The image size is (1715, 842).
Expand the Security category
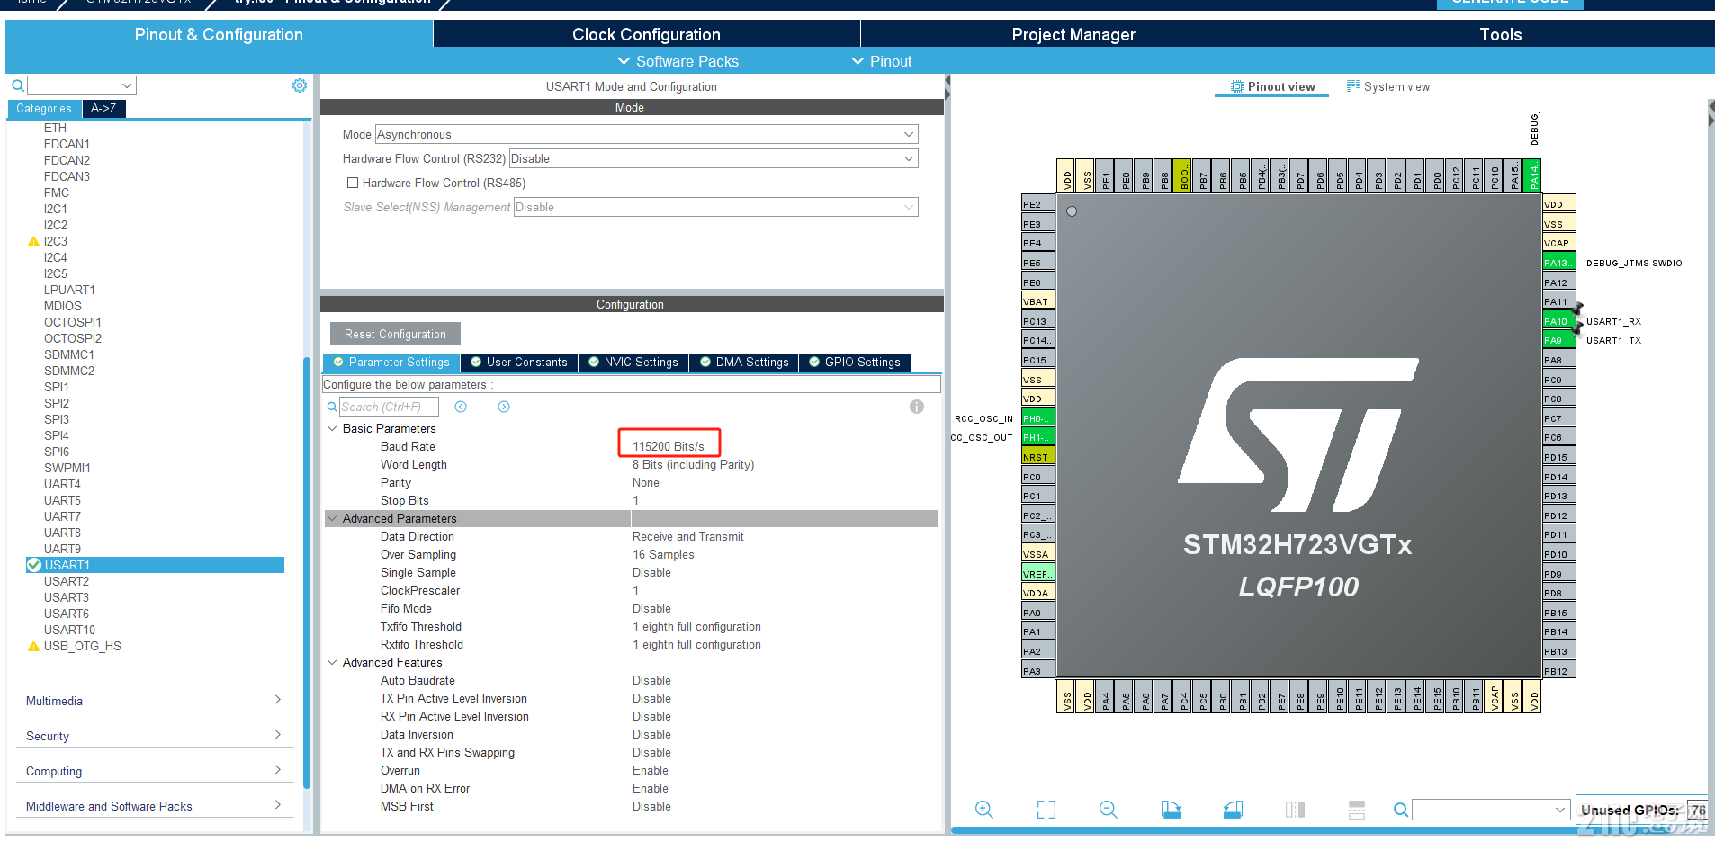tap(155, 736)
